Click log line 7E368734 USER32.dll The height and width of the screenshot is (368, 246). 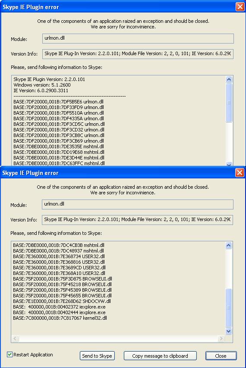59,256
